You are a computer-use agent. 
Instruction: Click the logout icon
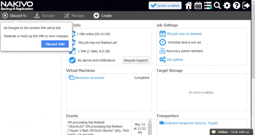[246, 5]
